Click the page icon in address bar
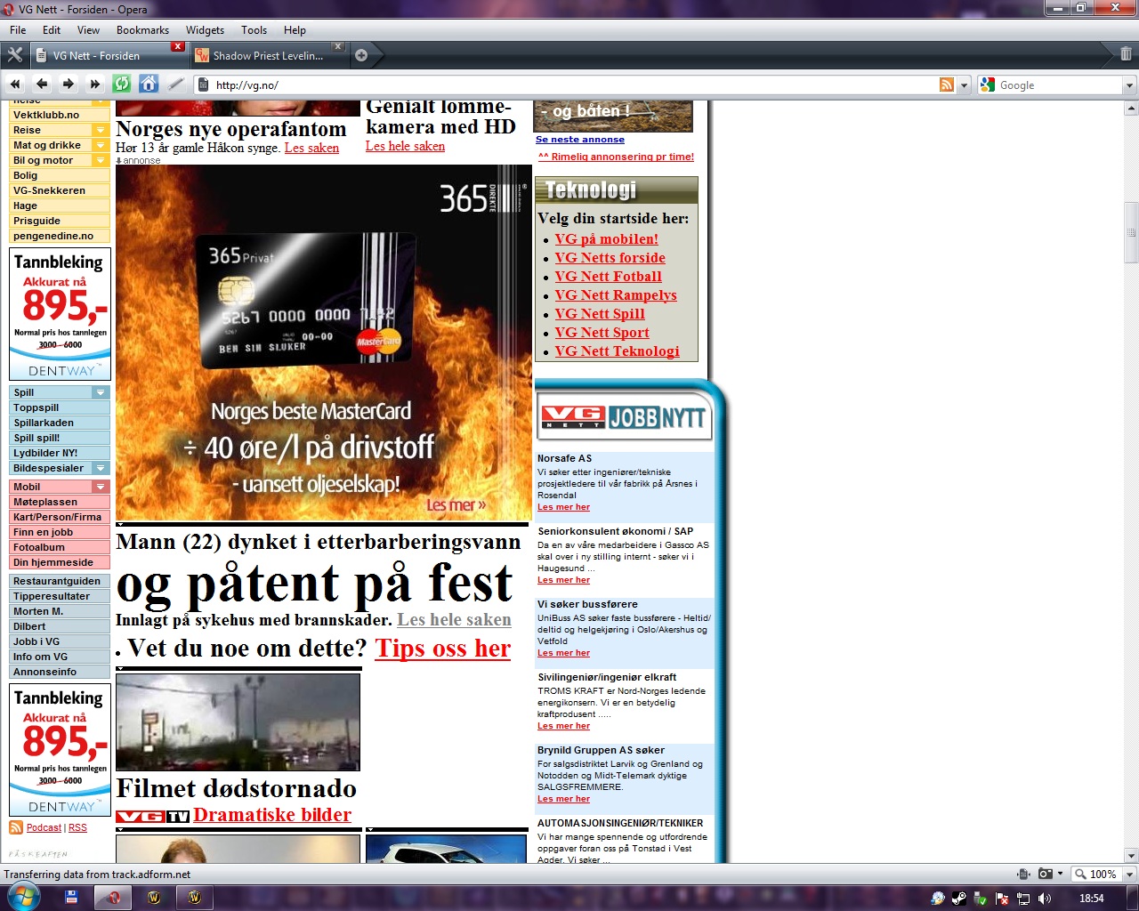Viewport: 1139px width, 911px height. point(203,85)
